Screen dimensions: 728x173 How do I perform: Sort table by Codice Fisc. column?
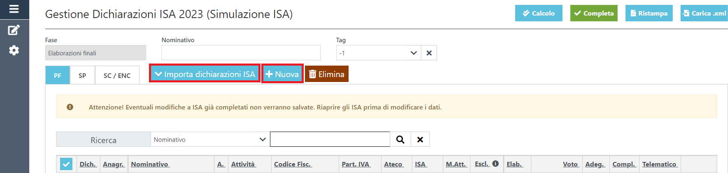293,164
